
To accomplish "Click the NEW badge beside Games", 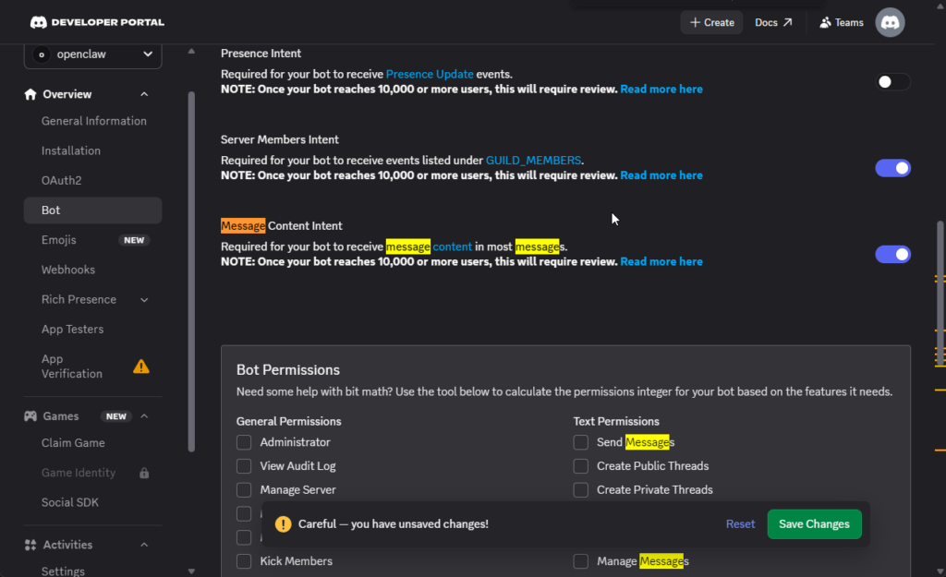I will (115, 416).
